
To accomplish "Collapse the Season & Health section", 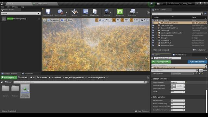I will (152, 79).
